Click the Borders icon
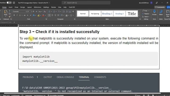Screen dimensions: 170x96 (71, 15)
